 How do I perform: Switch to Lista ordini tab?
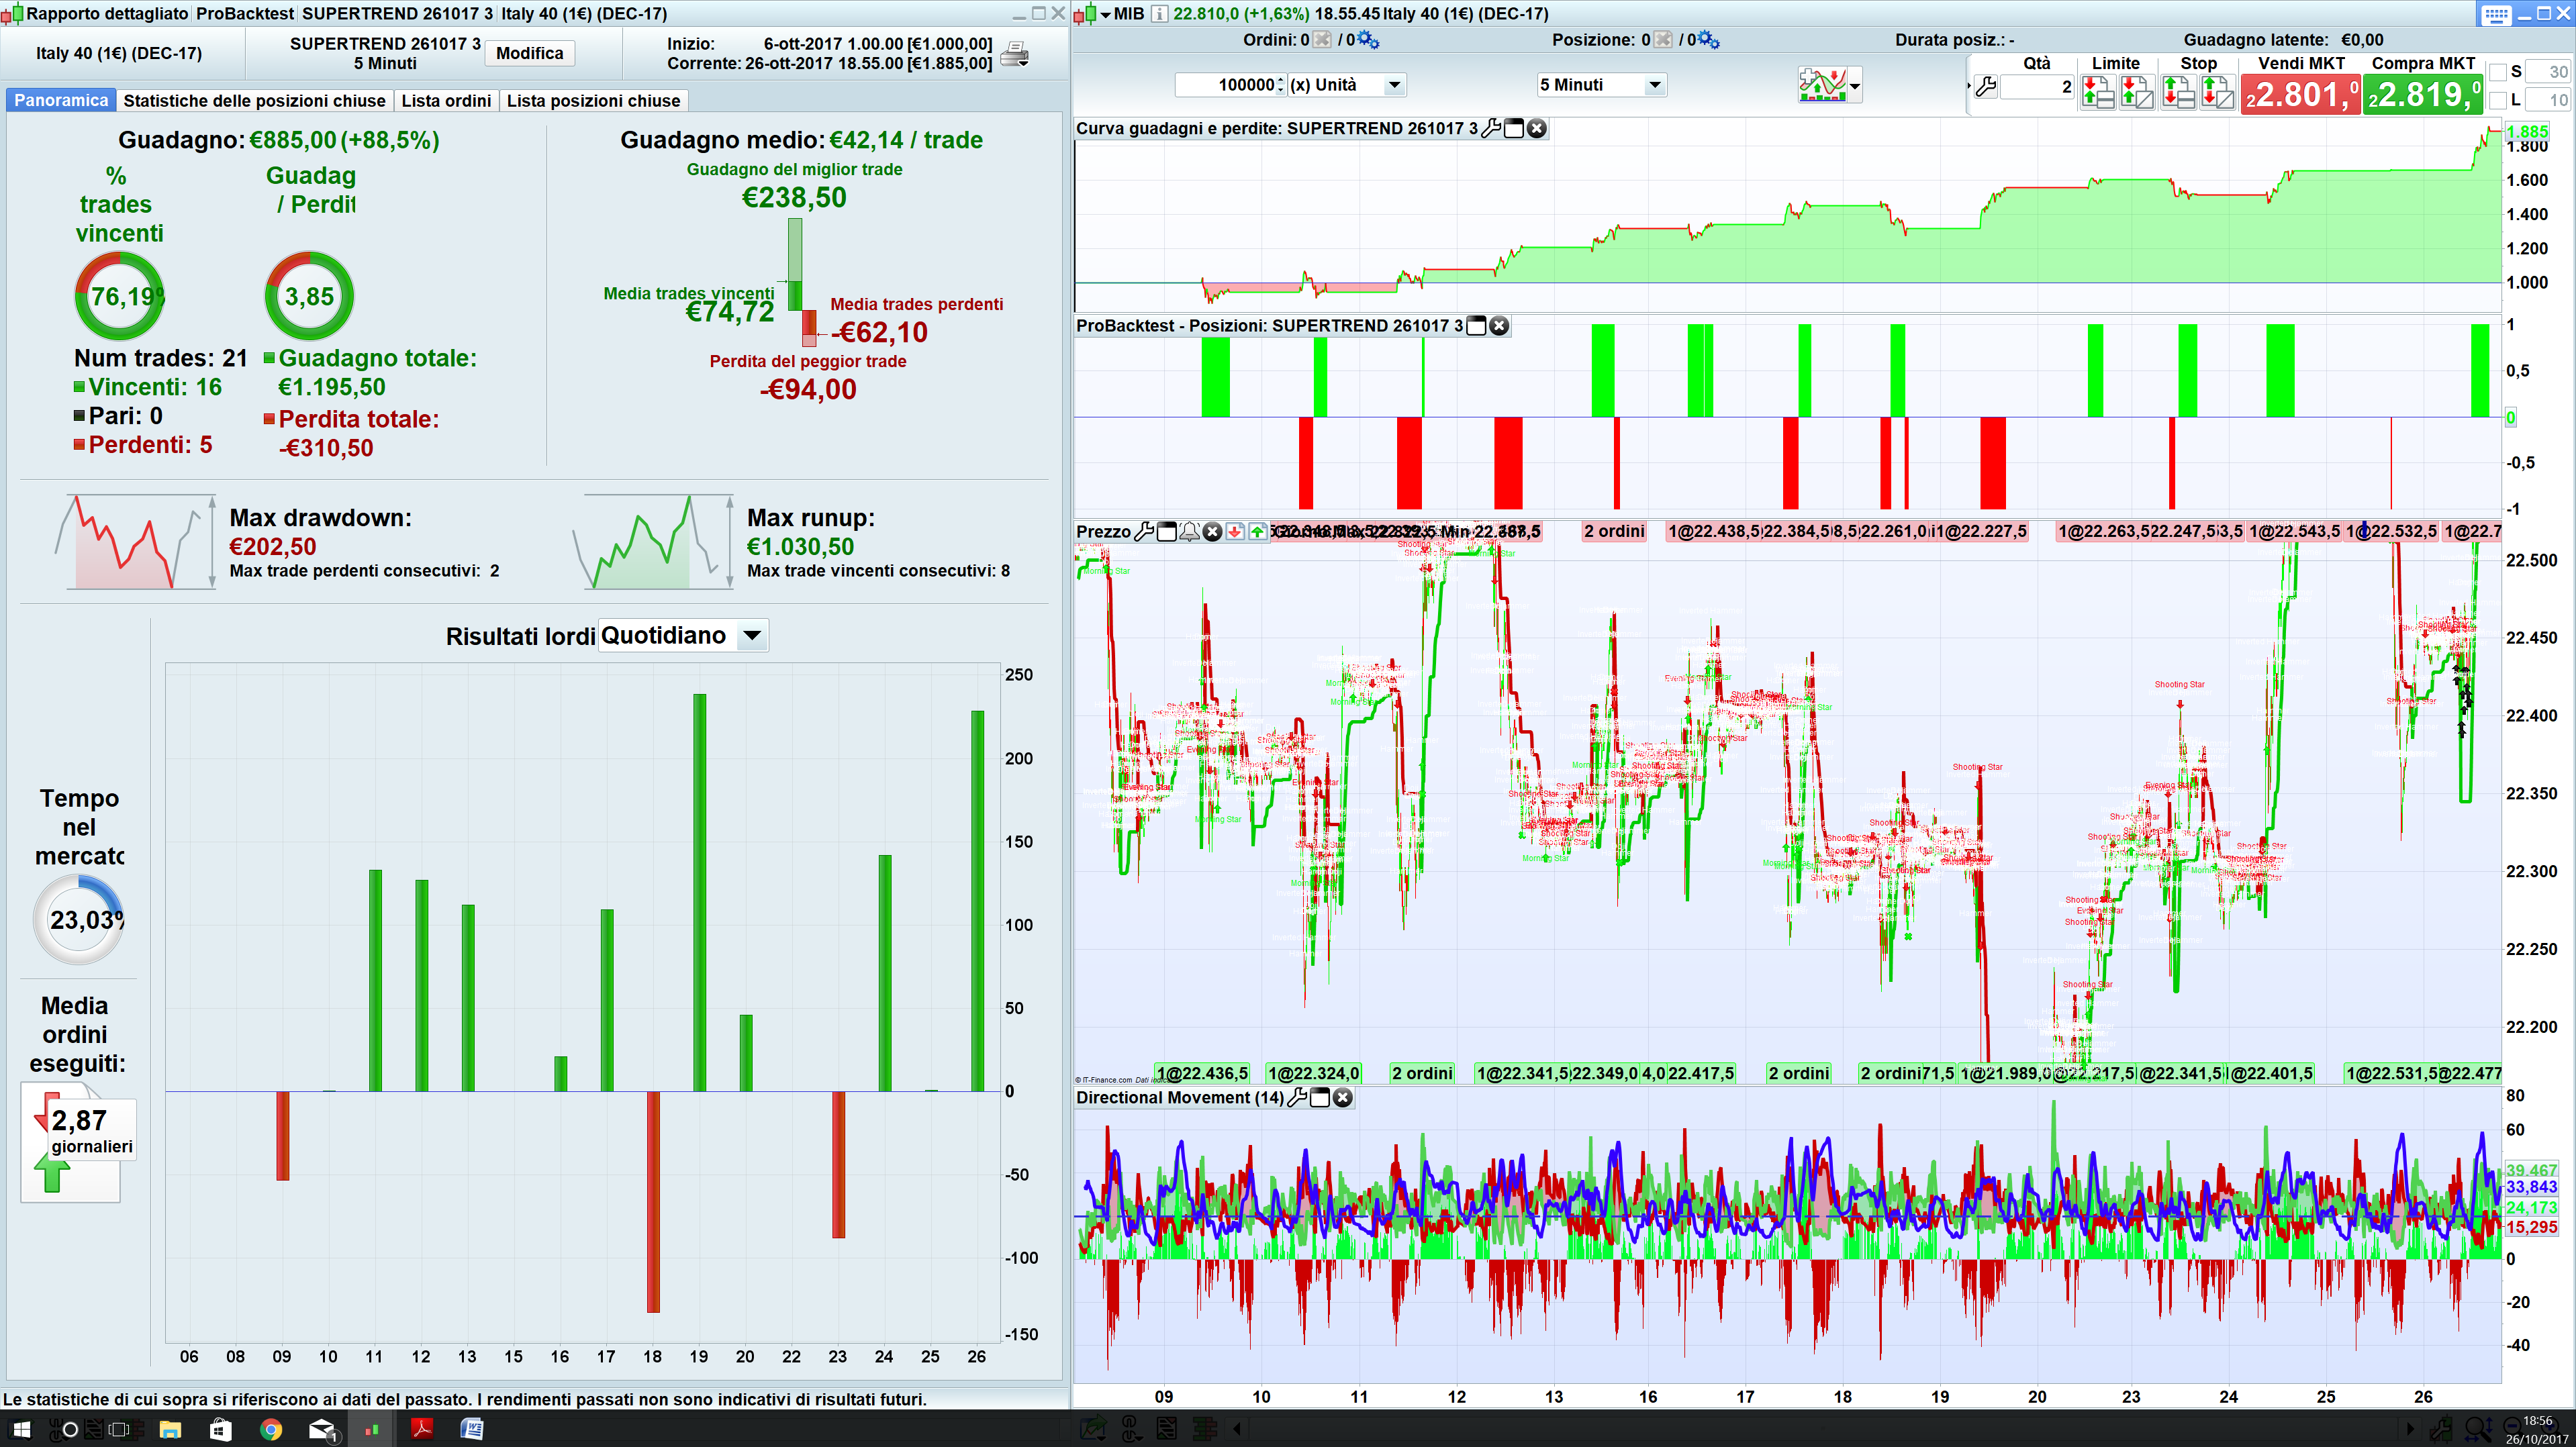tap(446, 101)
